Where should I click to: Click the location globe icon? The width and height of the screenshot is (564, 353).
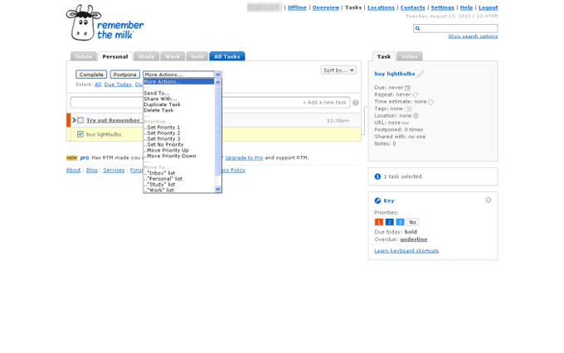(416, 116)
